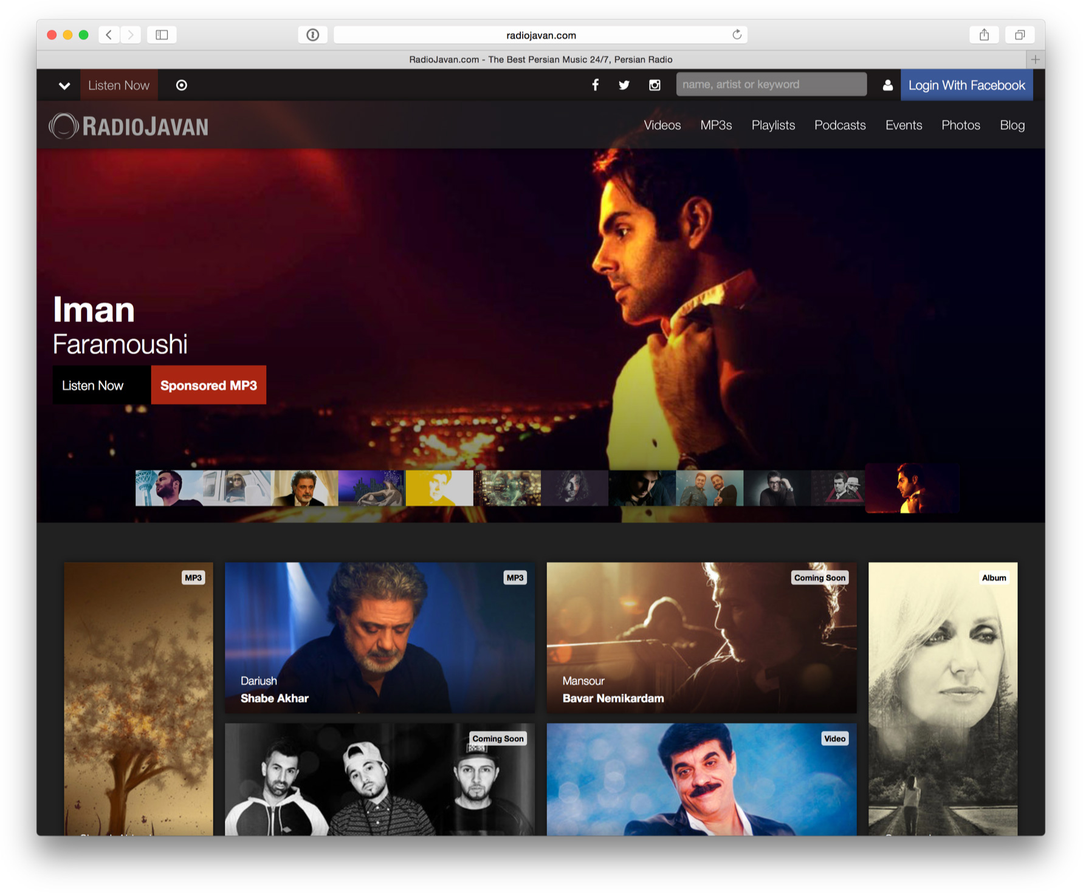Open the mustached man Video card
The image size is (1083, 893).
click(701, 779)
